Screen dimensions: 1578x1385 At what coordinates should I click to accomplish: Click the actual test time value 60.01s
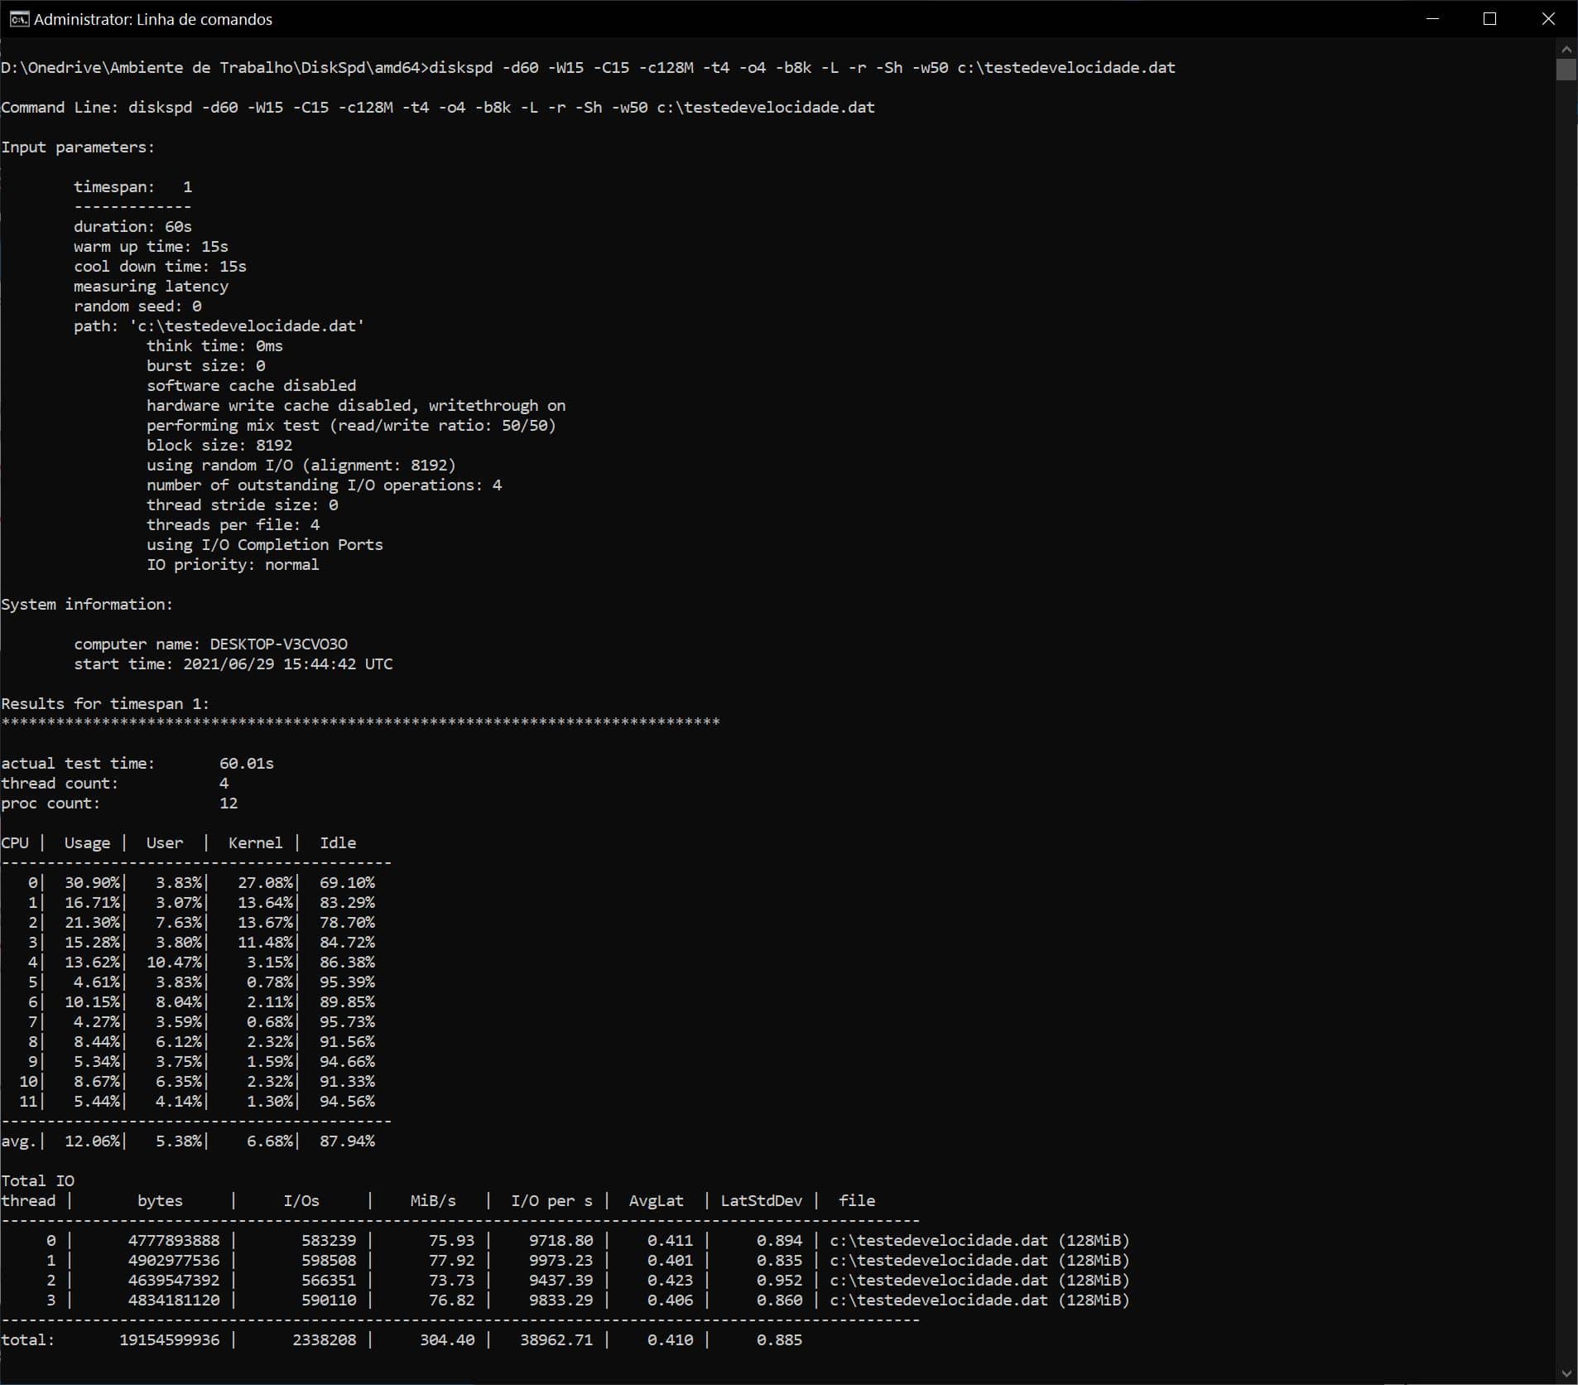pyautogui.click(x=246, y=764)
